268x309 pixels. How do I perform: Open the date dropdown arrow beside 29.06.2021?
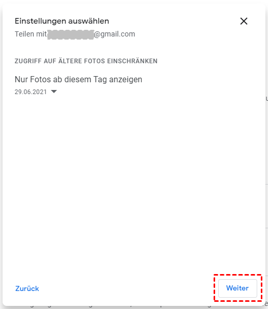pos(54,92)
